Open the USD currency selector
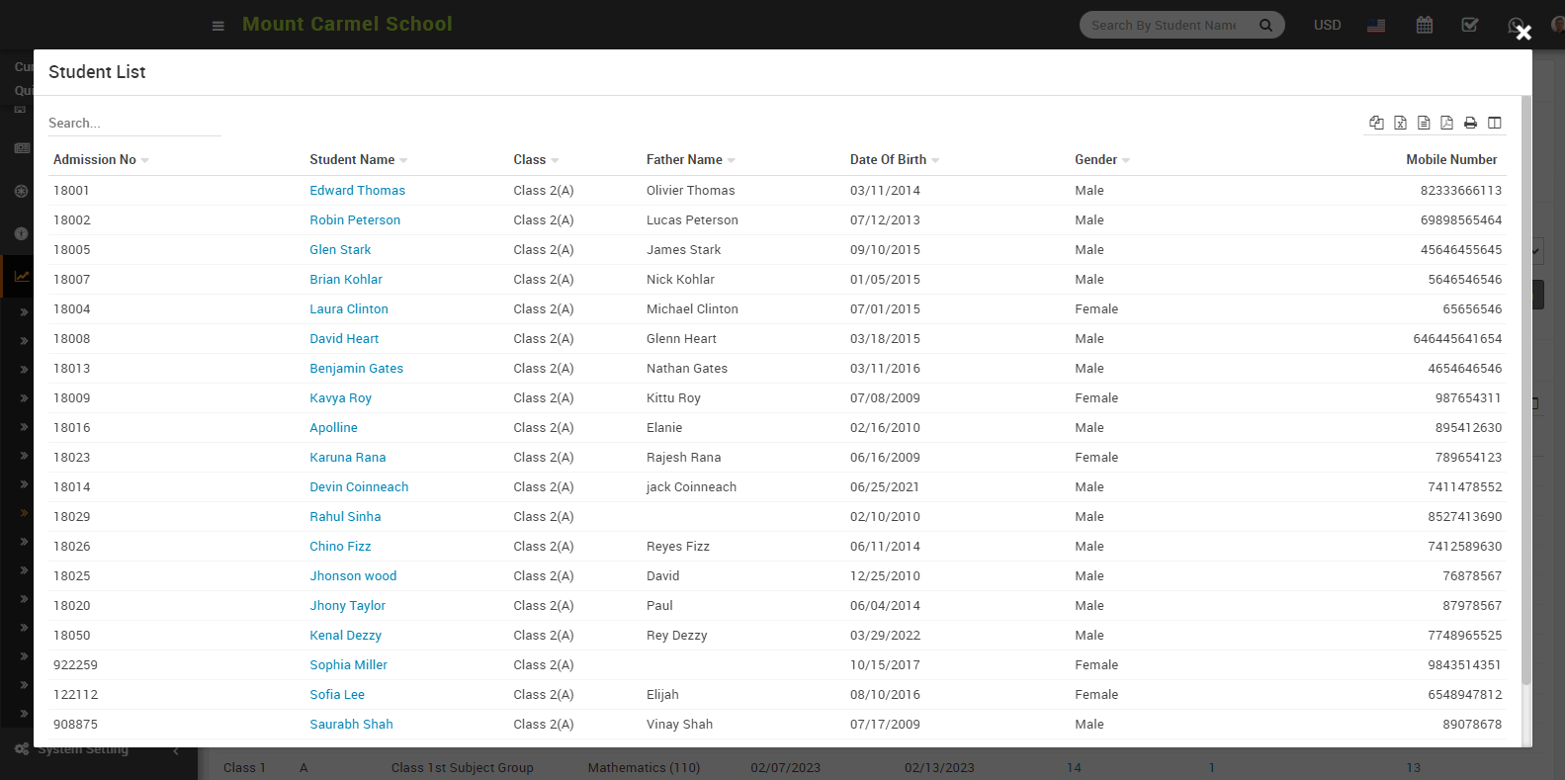The width and height of the screenshot is (1565, 780). [x=1327, y=25]
